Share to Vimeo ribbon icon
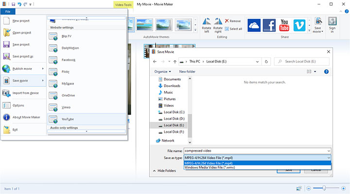 [299, 25]
